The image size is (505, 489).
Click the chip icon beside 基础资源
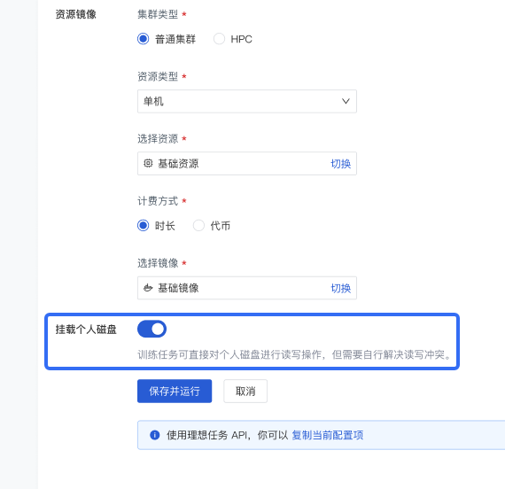tap(148, 163)
